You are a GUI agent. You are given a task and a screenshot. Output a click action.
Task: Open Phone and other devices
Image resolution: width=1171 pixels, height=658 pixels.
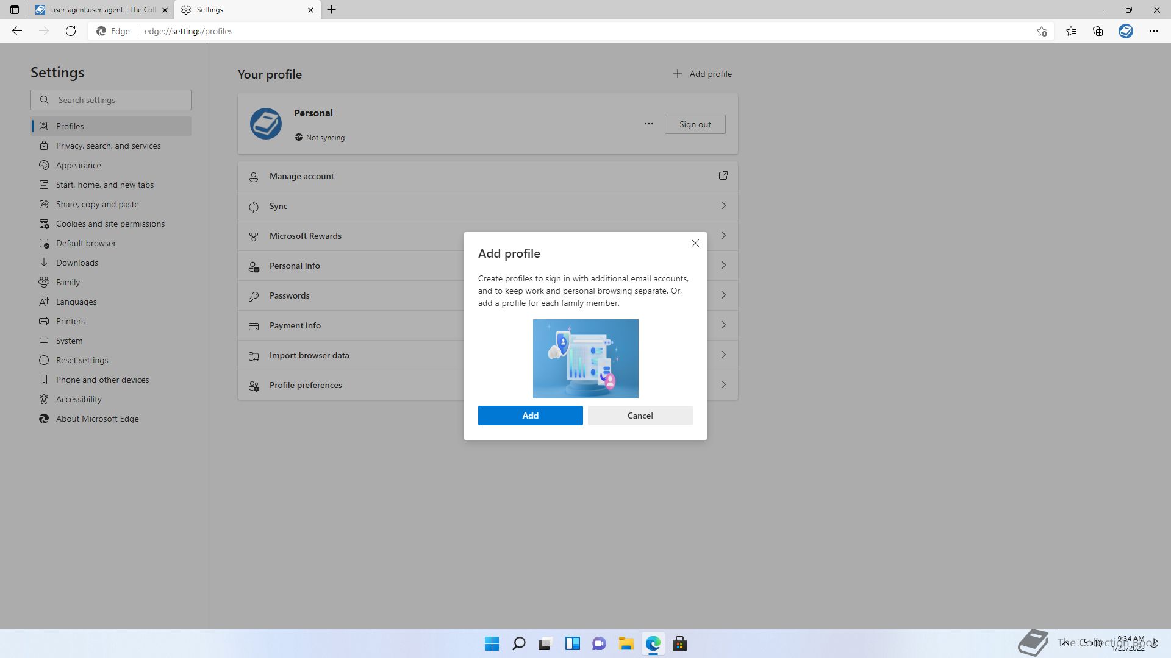point(111,380)
